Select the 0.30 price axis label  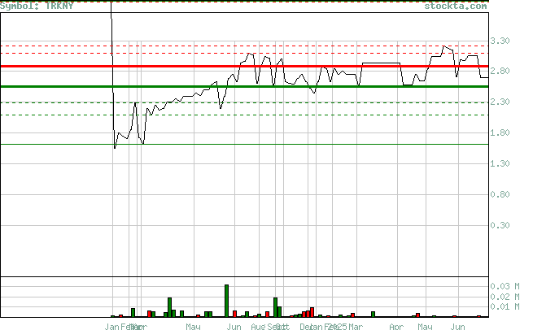(x=500, y=225)
